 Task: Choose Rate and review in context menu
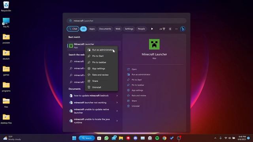click(x=101, y=75)
